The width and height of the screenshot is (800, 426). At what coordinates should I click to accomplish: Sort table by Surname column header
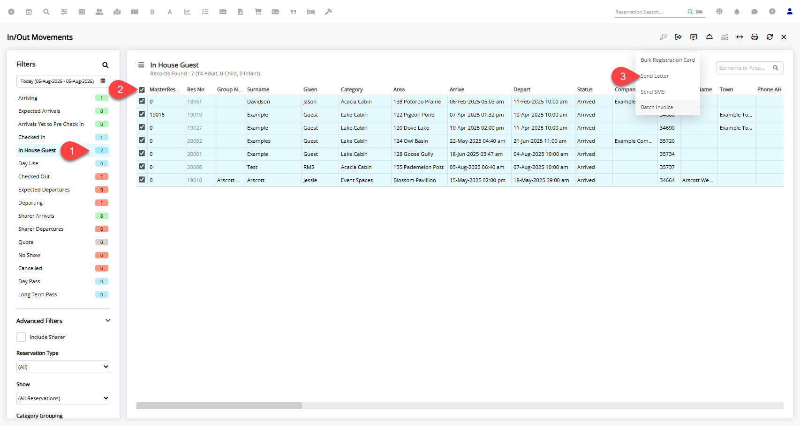258,89
